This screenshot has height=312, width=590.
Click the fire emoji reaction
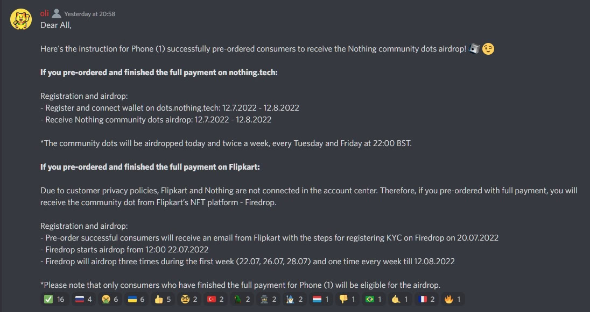[452, 300]
